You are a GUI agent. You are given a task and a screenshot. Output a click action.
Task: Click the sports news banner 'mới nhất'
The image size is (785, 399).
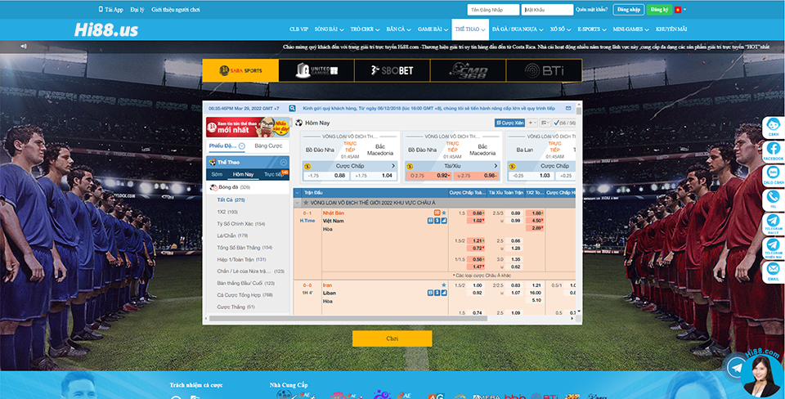pyautogui.click(x=248, y=128)
